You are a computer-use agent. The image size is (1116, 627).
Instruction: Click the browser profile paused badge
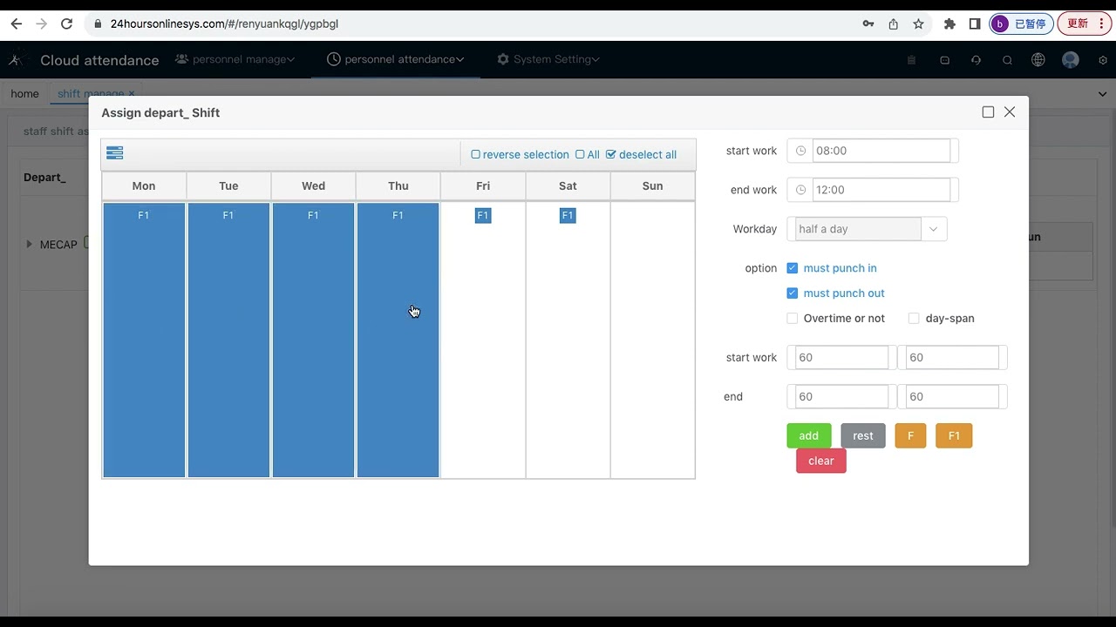(x=1021, y=24)
